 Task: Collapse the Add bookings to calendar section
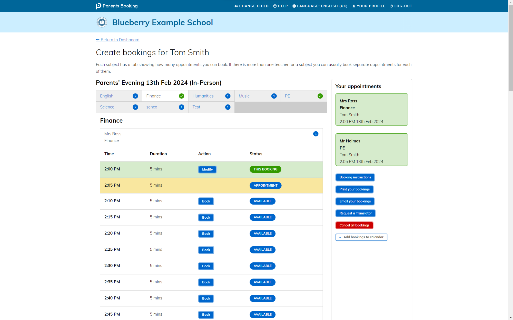click(340, 237)
